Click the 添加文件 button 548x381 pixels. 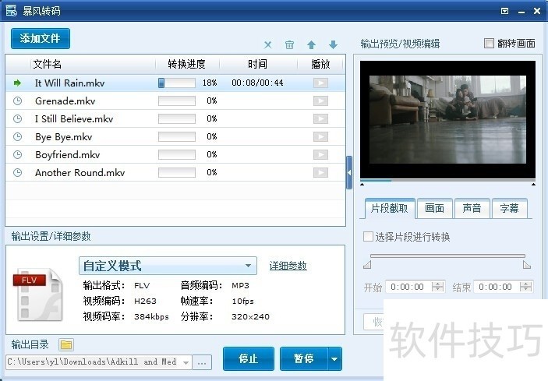pos(41,38)
